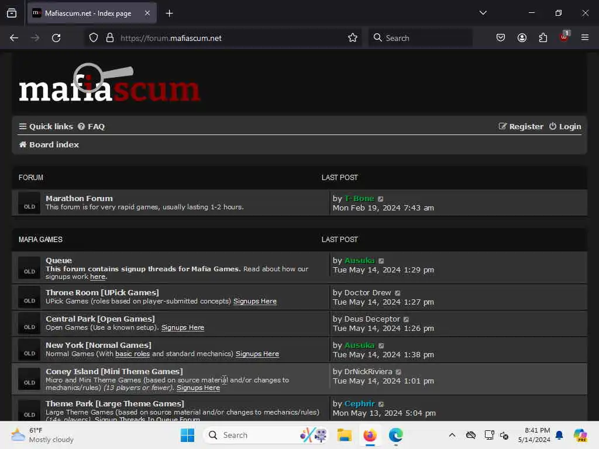Click the padlock site security icon

[110, 38]
